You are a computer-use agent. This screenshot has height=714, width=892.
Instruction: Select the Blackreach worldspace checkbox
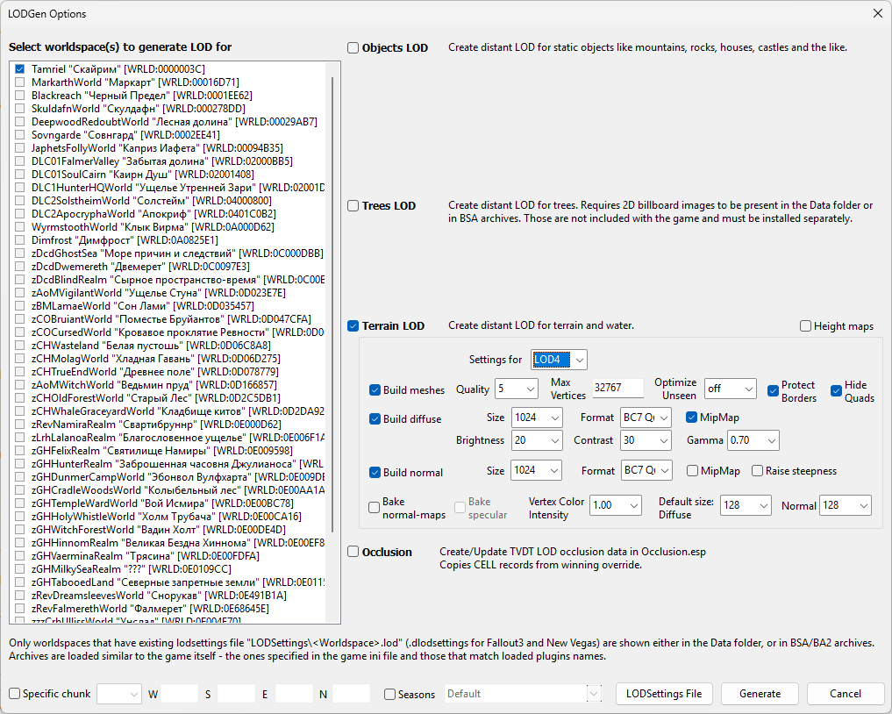20,95
